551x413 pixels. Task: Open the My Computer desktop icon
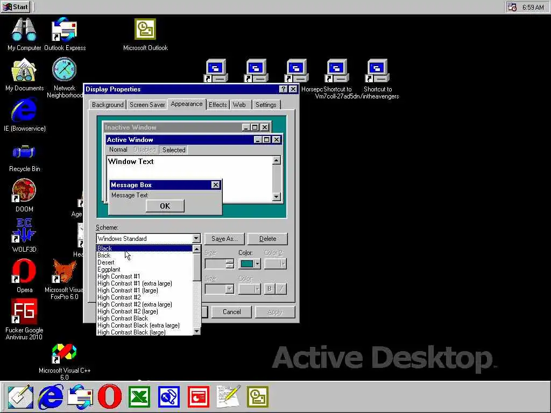[24, 34]
